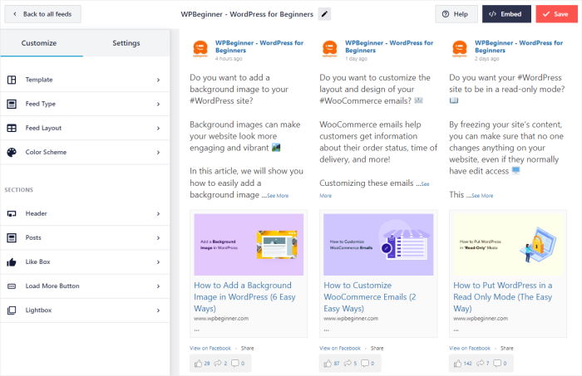
Task: Expand the Posts section arrow
Action: (158, 237)
